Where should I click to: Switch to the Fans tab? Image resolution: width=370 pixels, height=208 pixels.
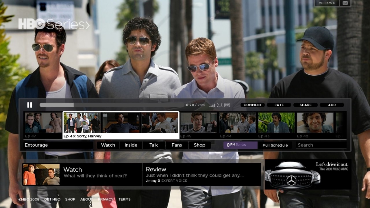tap(177, 145)
